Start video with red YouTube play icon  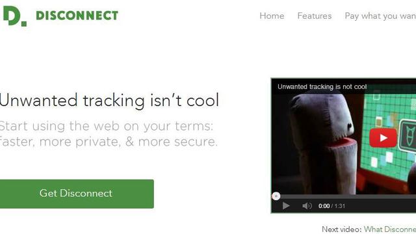click(383, 138)
